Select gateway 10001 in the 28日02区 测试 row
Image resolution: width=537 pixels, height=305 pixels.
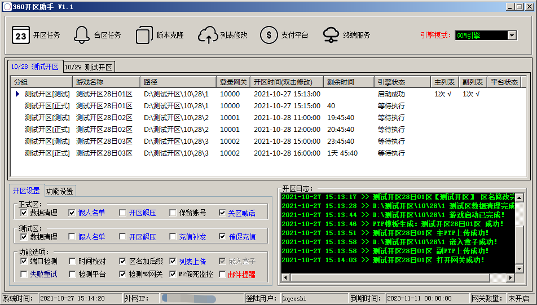click(230, 118)
